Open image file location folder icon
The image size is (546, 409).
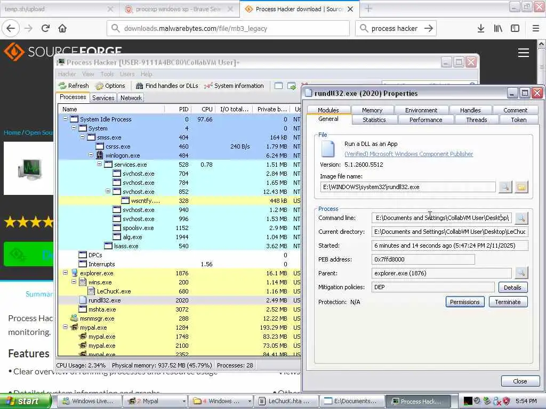(521, 187)
